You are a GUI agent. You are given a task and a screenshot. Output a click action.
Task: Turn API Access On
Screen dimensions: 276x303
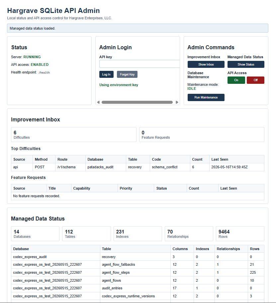[236, 80]
